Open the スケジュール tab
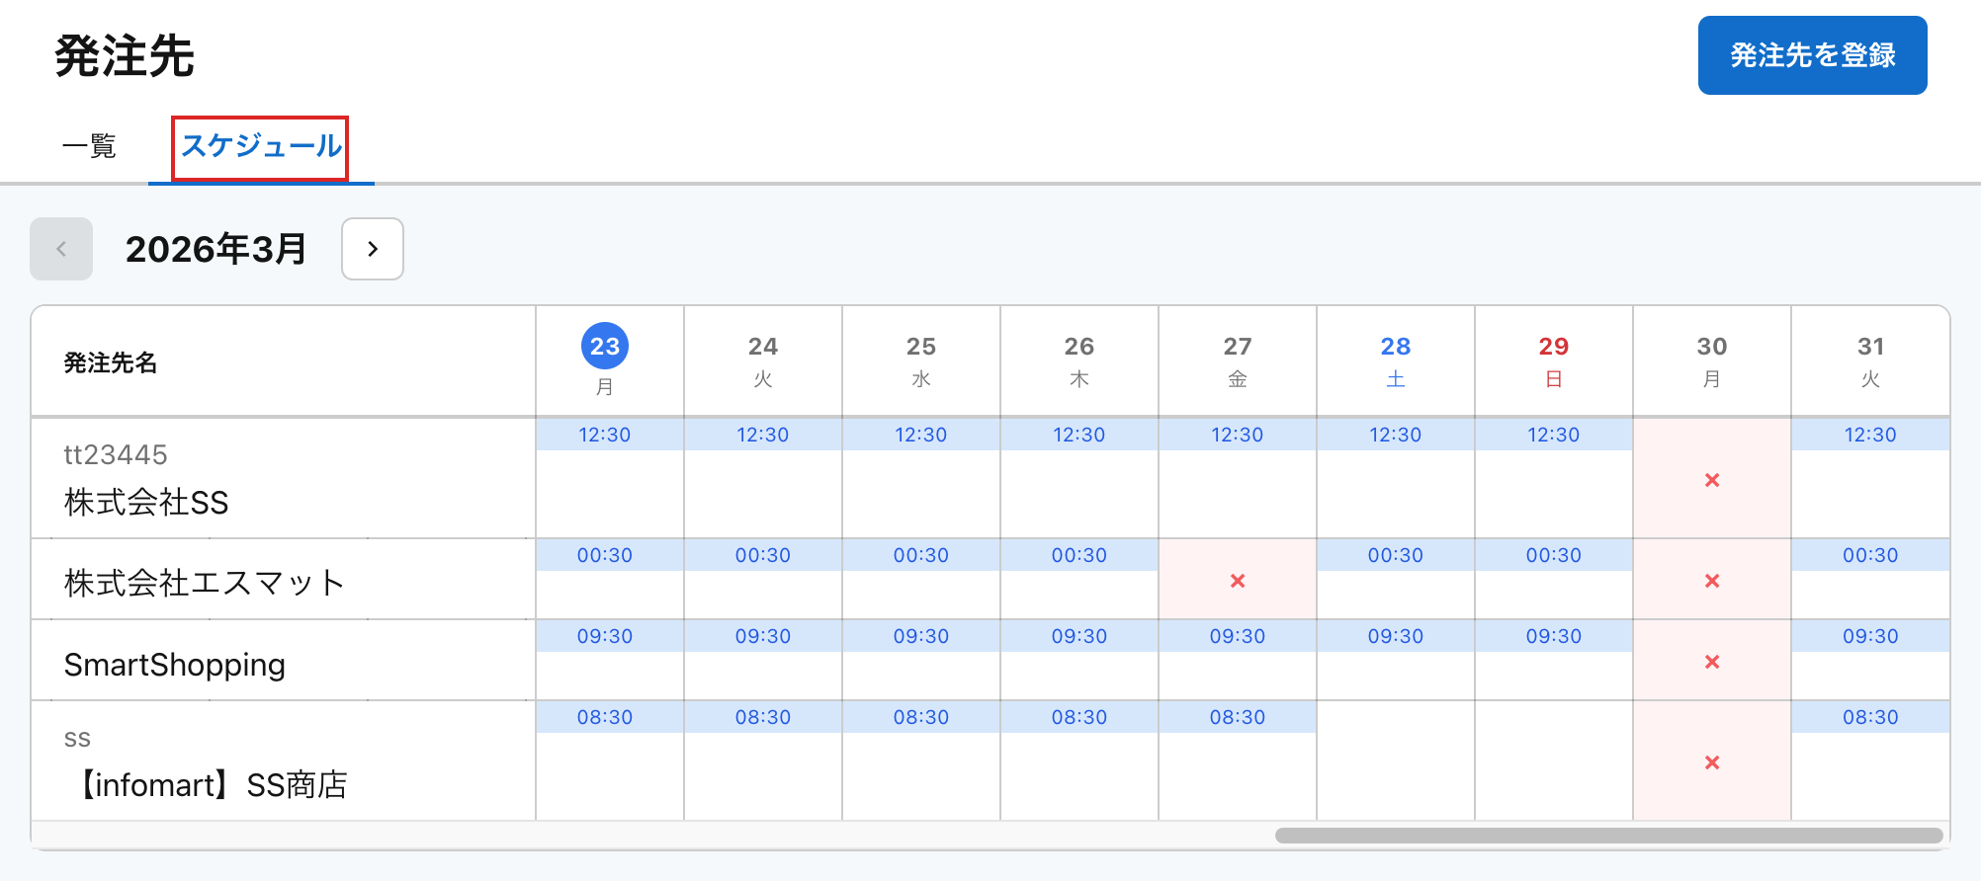This screenshot has width=1981, height=881. pos(261,146)
